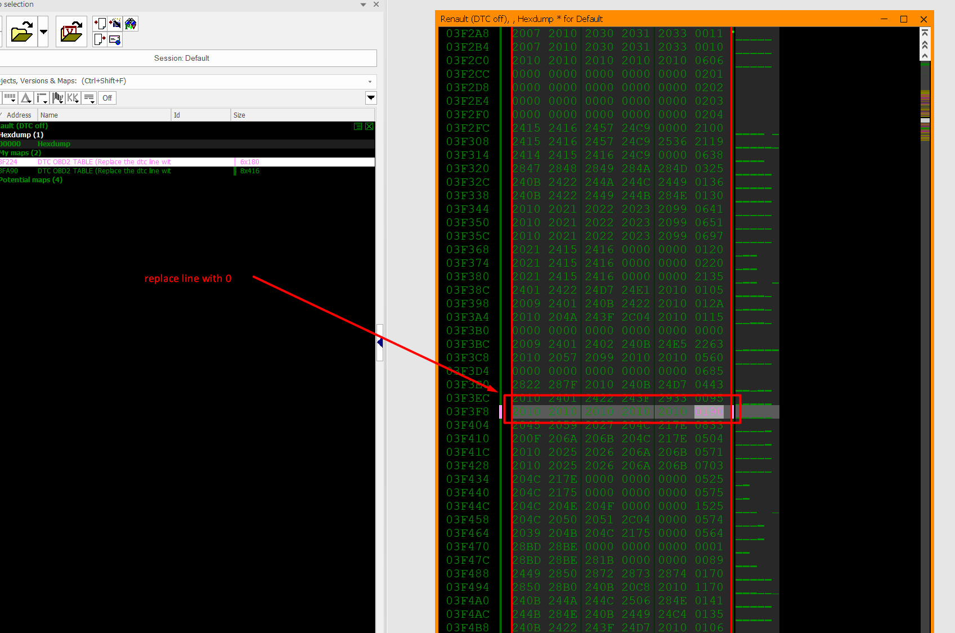This screenshot has width=955, height=633.
Task: Click the address 03F3F8 in hexdump
Action: click(x=468, y=412)
